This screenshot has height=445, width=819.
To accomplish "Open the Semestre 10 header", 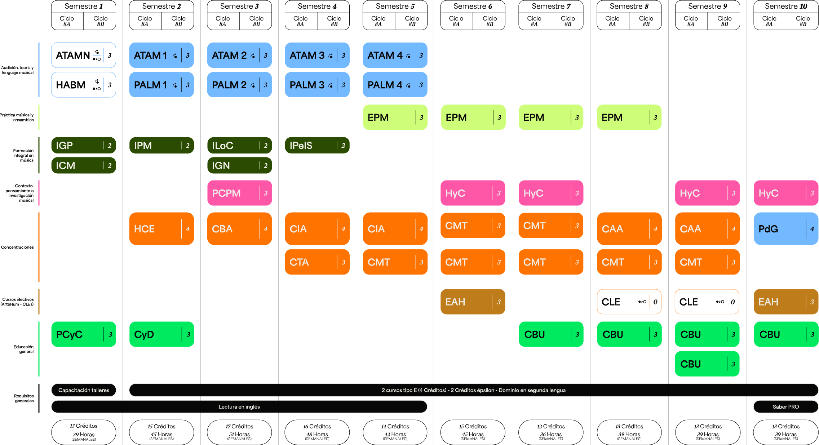I will point(786,6).
